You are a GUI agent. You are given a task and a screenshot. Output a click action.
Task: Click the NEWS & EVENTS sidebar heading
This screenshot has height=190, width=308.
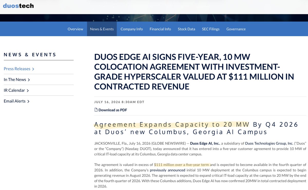click(30, 55)
